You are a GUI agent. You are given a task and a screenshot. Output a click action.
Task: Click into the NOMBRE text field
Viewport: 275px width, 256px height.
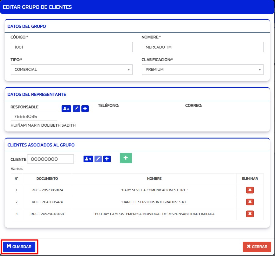pos(202,47)
